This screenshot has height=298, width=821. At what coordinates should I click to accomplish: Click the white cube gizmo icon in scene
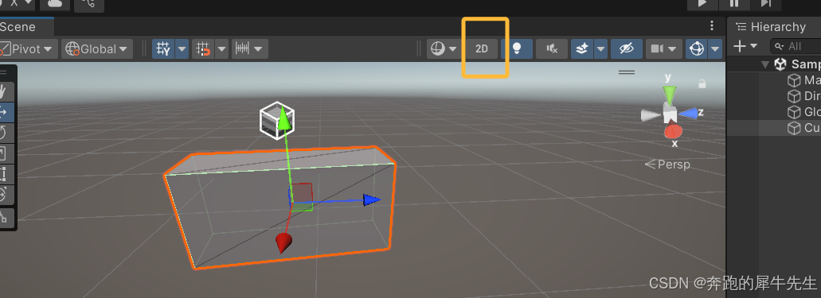(x=276, y=120)
